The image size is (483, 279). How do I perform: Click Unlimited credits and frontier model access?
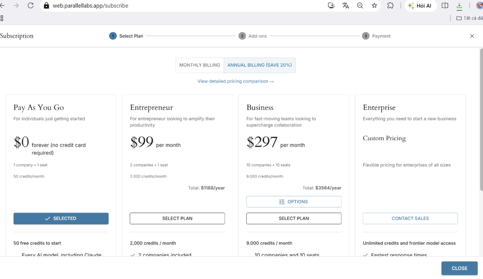point(409,243)
